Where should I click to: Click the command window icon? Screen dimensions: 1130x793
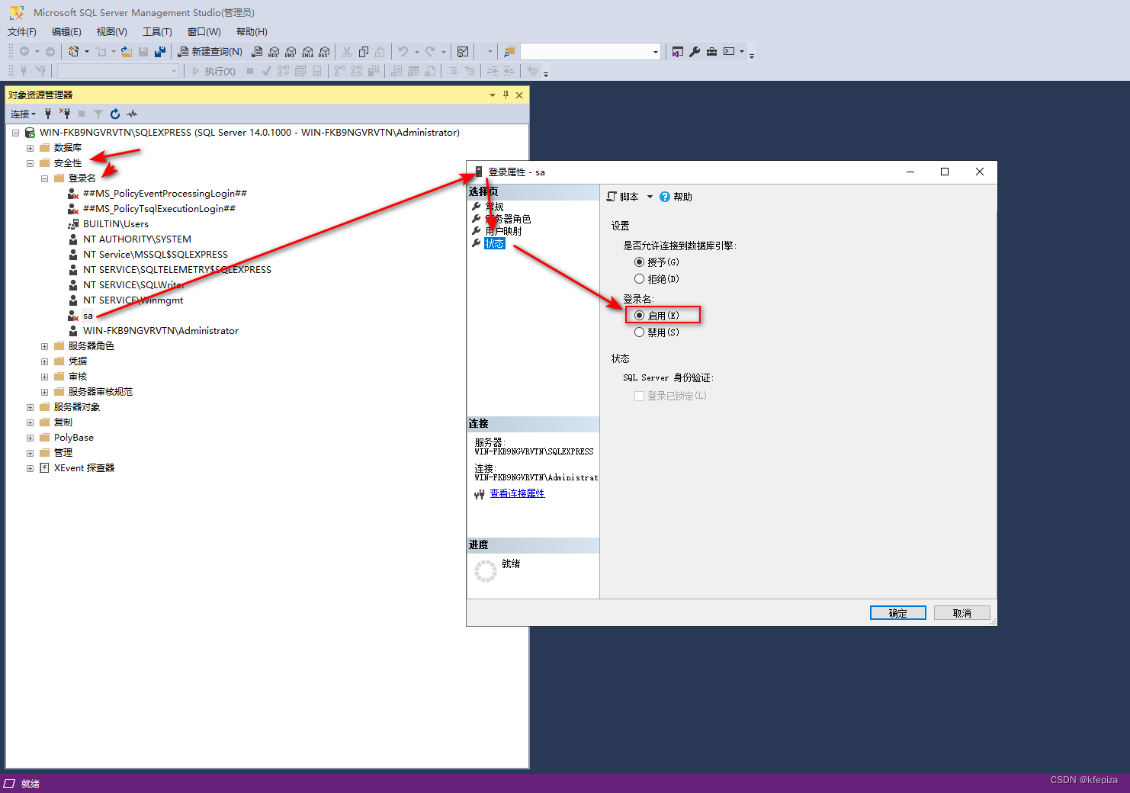tap(729, 52)
